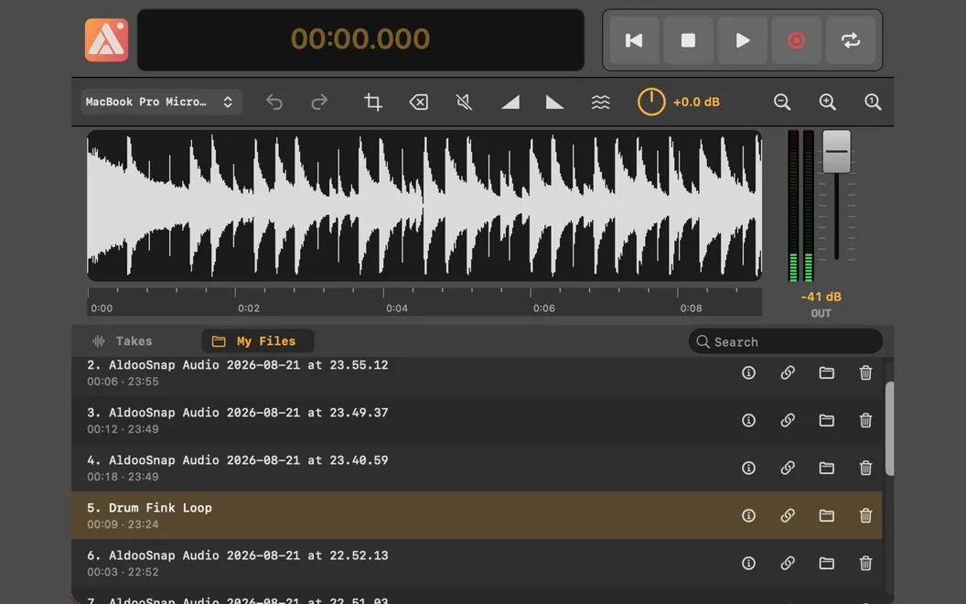This screenshot has height=604, width=966.
Task: Reveal file 23.40.59 in folder
Action: (x=827, y=468)
